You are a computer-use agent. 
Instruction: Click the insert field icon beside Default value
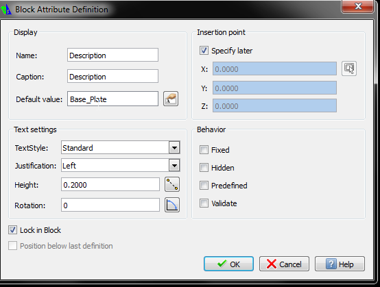(x=171, y=99)
